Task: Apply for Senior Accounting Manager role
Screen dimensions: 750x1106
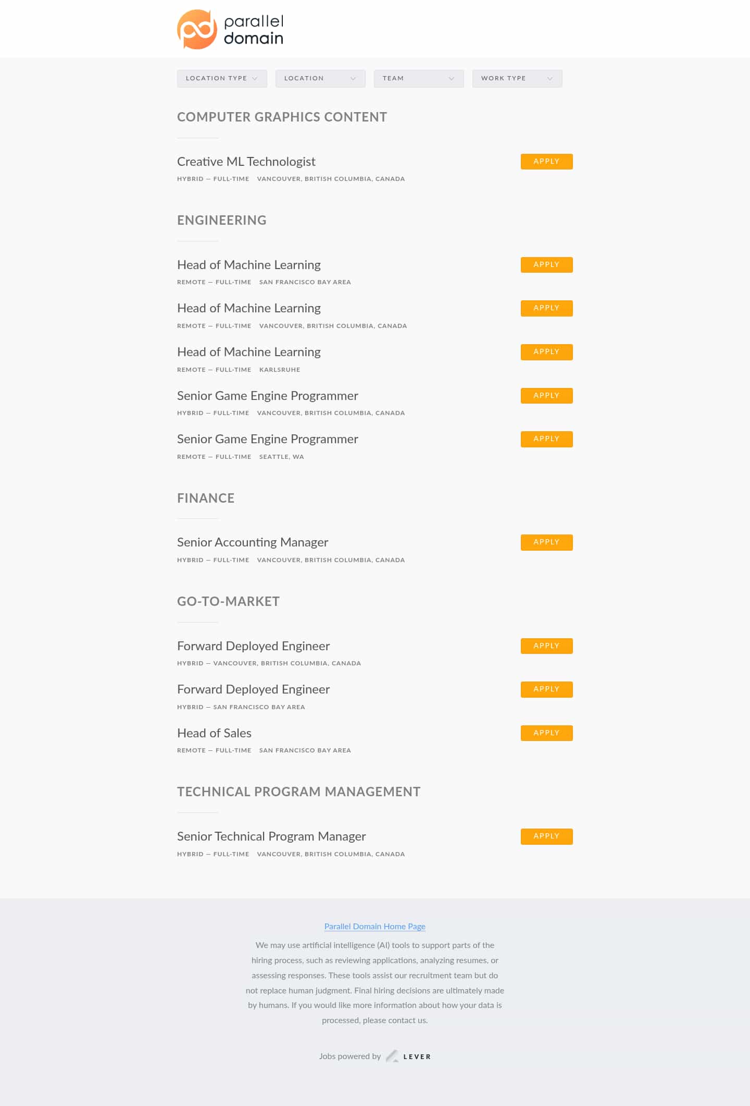Action: coord(546,542)
